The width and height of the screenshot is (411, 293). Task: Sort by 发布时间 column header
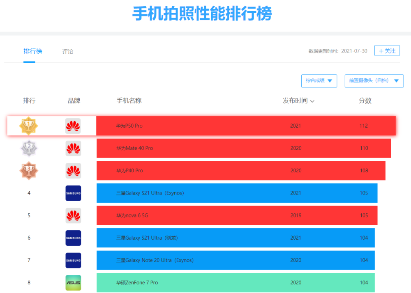(298, 101)
